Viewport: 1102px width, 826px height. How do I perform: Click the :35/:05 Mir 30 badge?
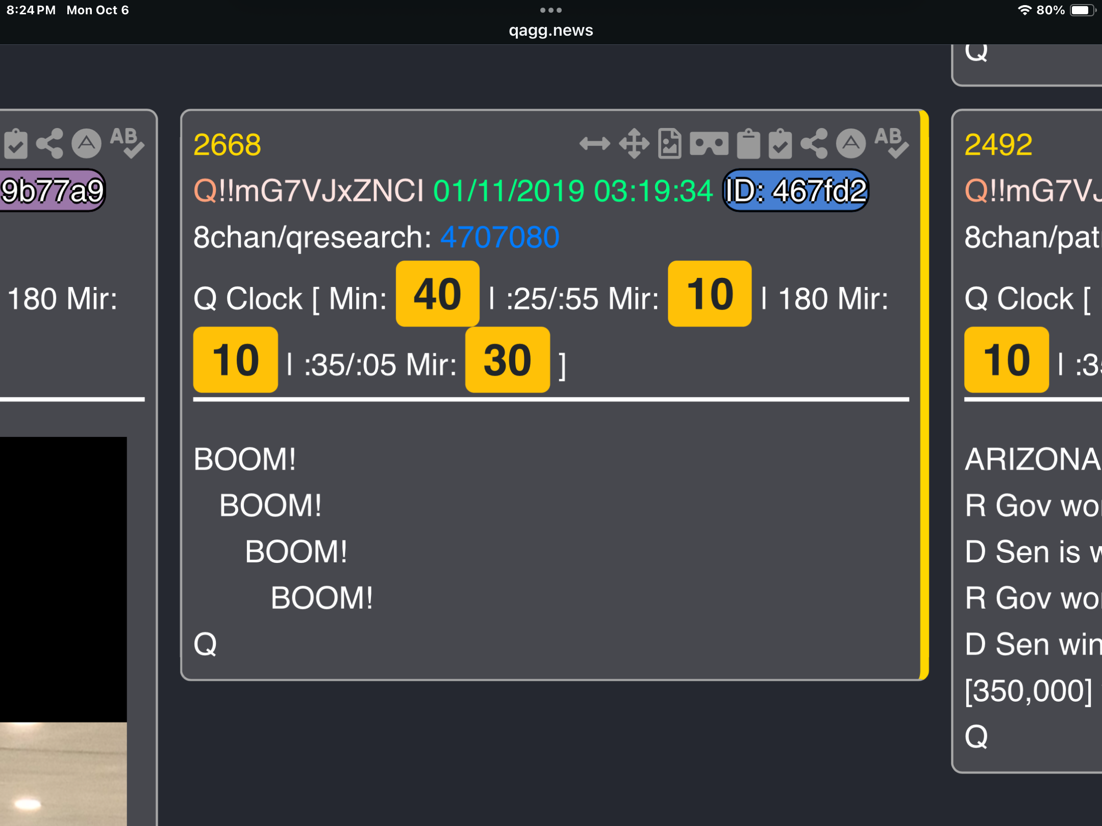[507, 360]
